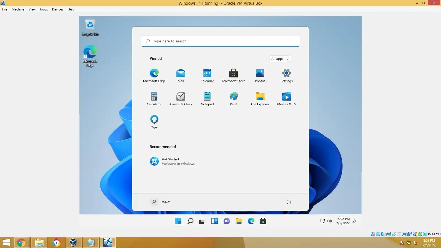Open VirtualBox Manager from the host taskbar
This screenshot has width=441, height=248.
click(73, 242)
